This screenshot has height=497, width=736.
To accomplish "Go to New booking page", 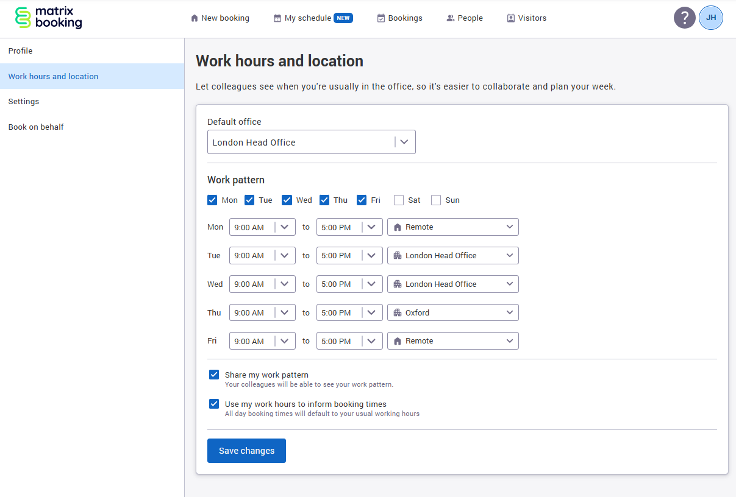I will 220,18.
